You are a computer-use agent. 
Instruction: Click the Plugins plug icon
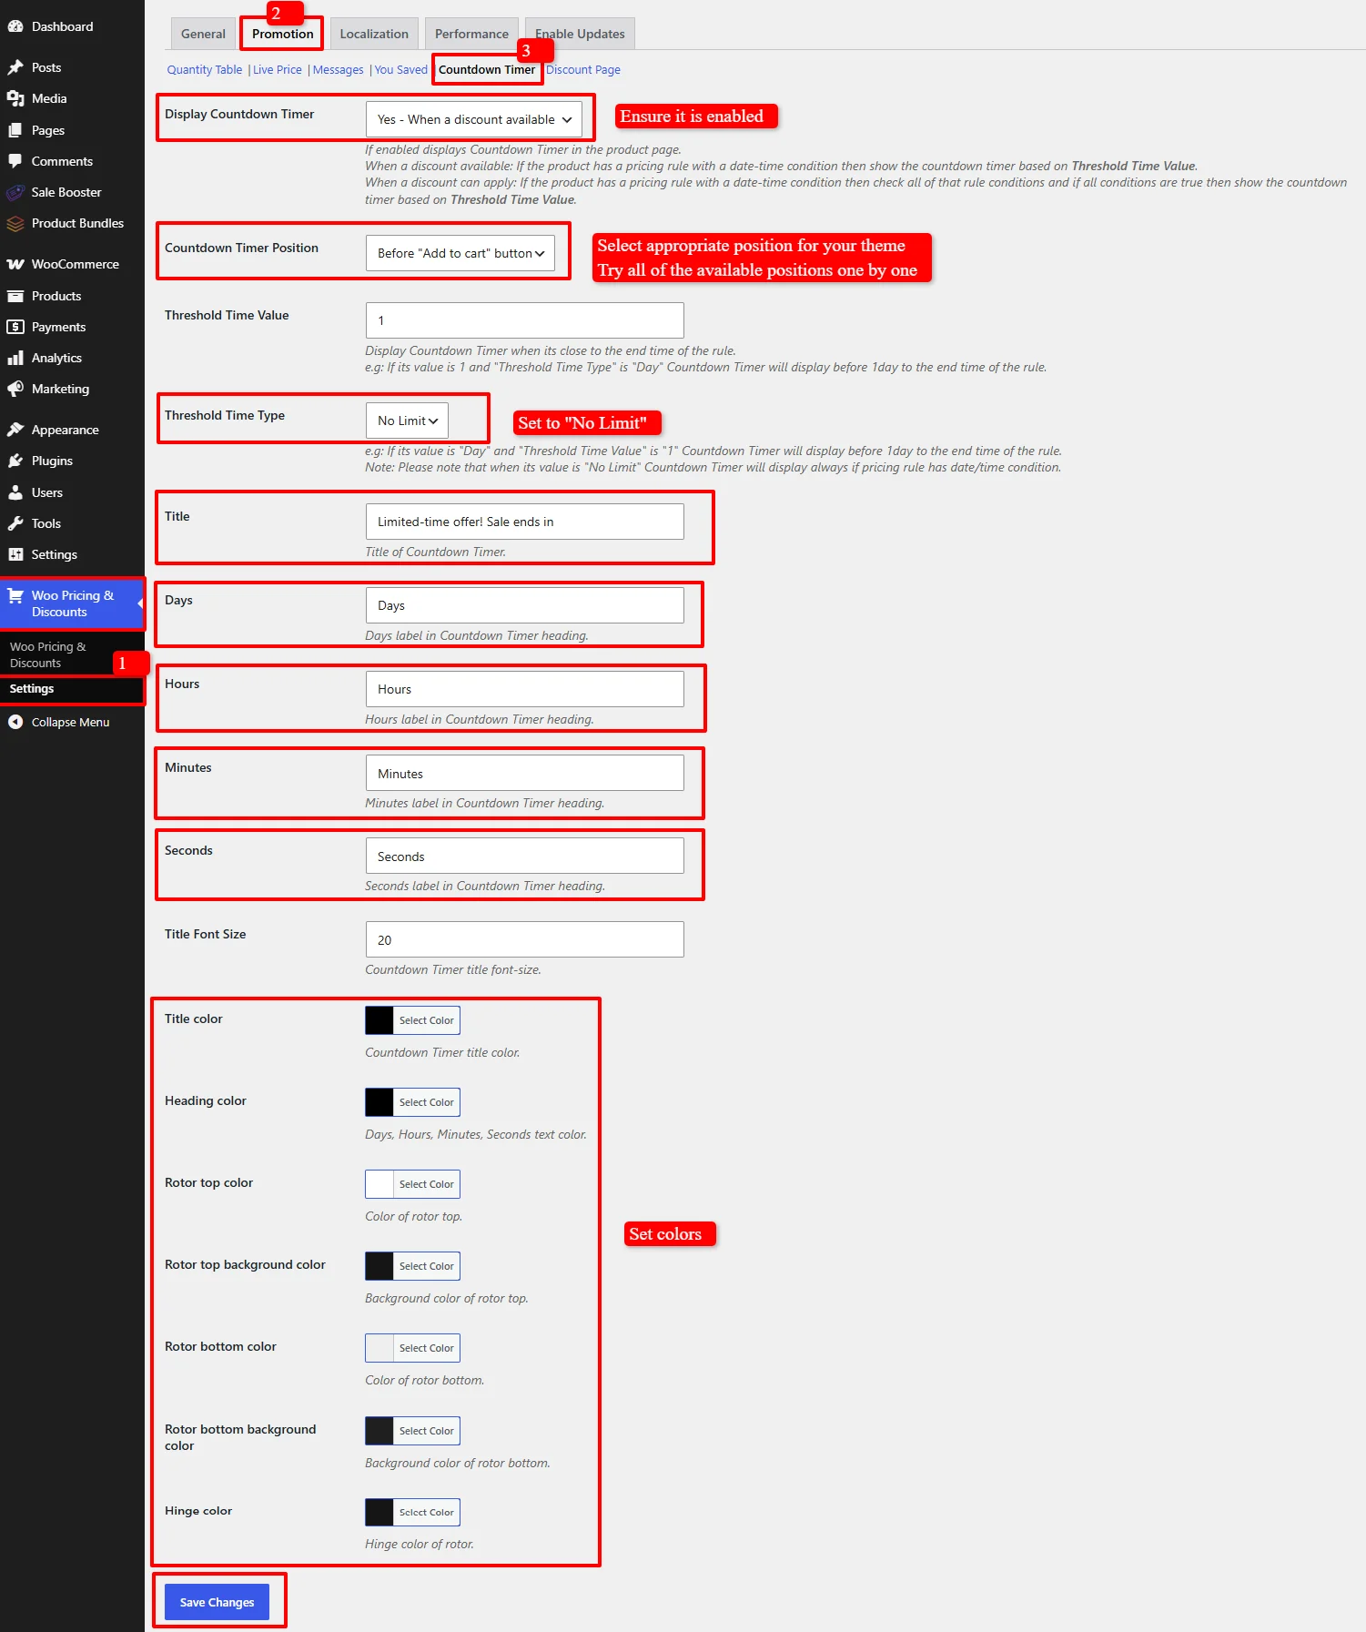coord(15,461)
